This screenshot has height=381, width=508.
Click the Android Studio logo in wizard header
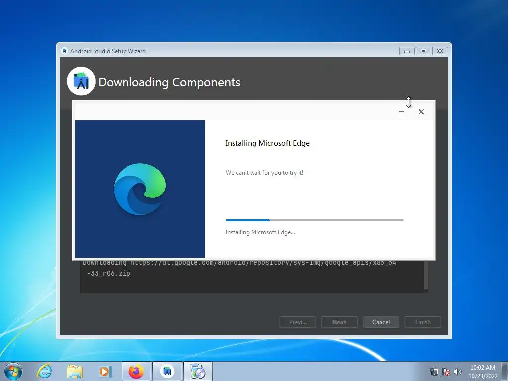pyautogui.click(x=81, y=81)
